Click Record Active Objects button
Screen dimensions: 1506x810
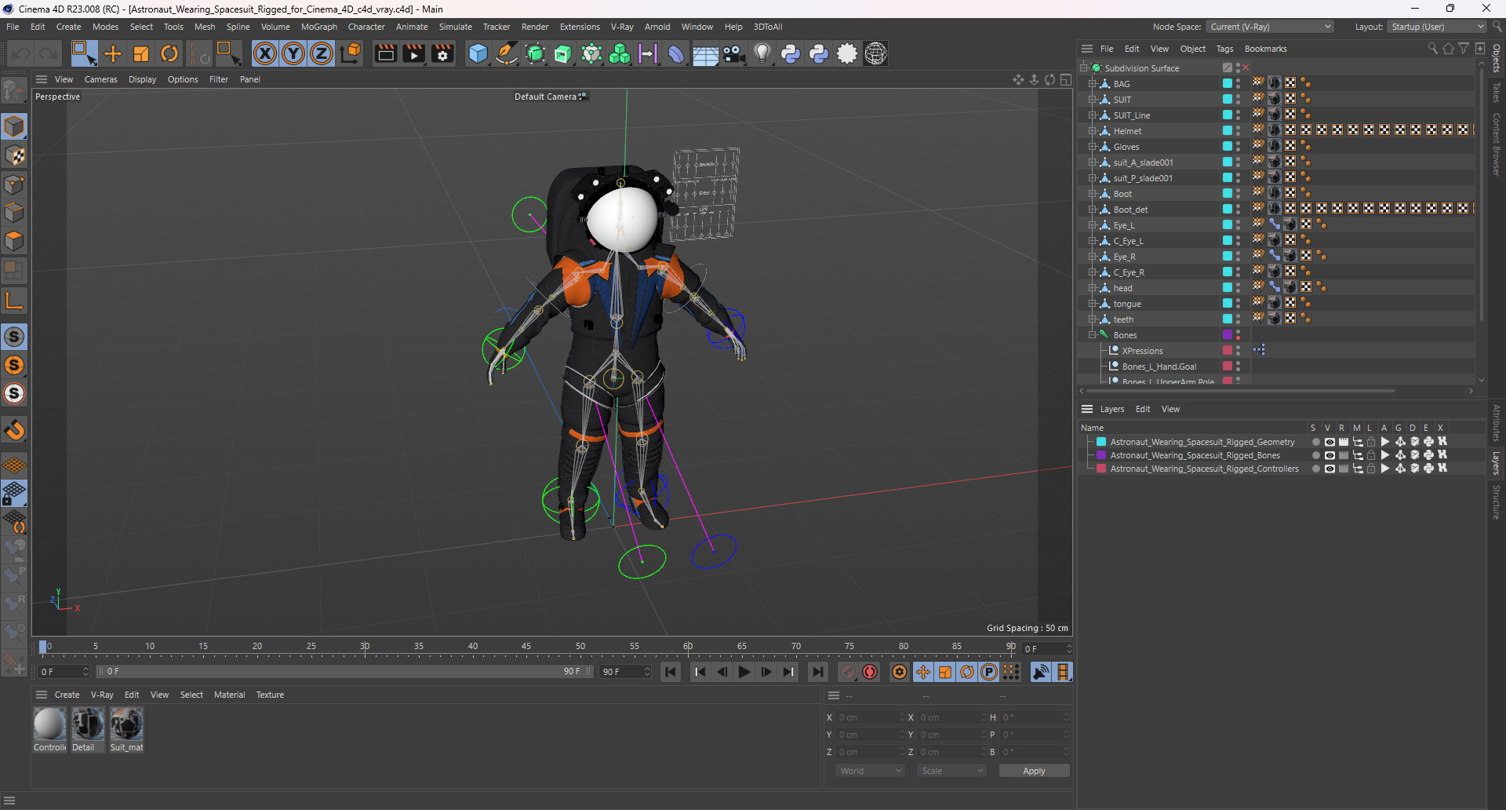coord(848,672)
